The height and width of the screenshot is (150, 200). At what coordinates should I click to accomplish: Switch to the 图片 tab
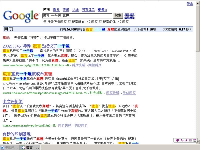click(56, 9)
